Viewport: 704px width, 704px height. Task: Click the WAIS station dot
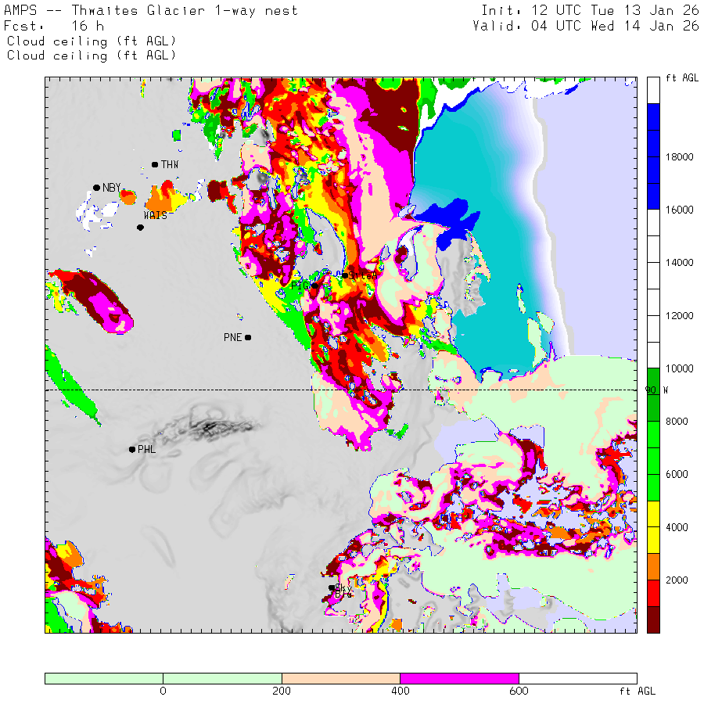point(140,228)
